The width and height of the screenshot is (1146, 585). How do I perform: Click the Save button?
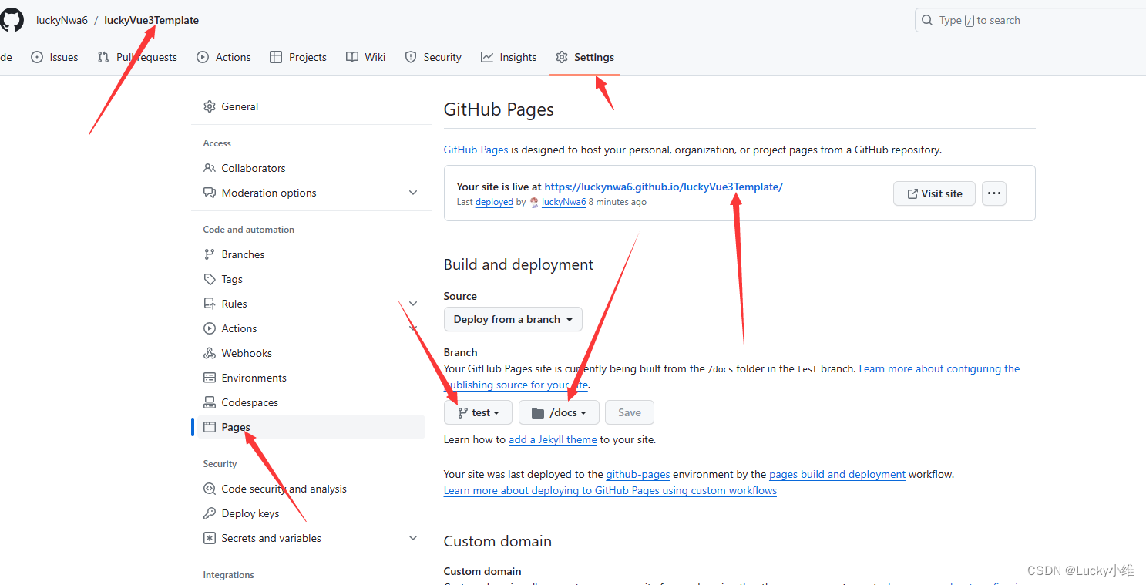[630, 412]
